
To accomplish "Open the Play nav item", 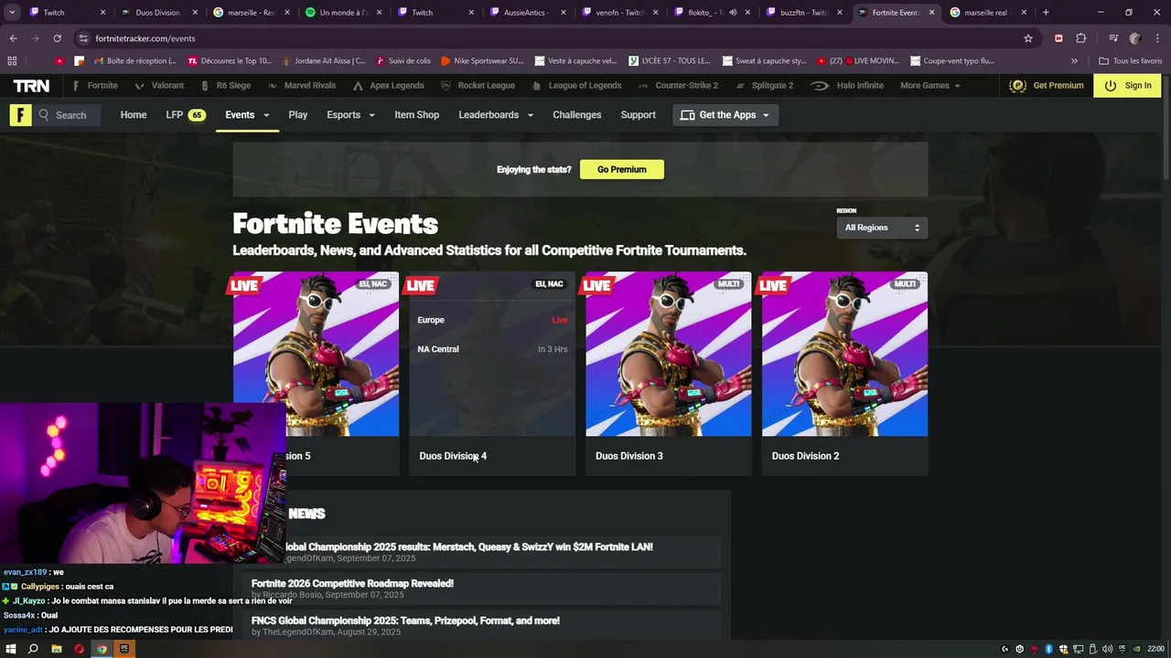I will pos(298,115).
